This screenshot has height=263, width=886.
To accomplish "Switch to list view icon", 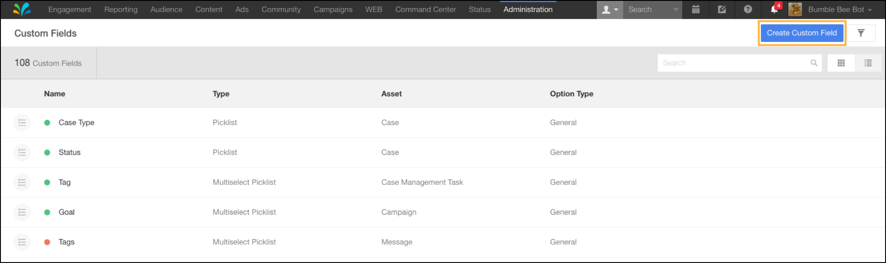I will point(868,63).
